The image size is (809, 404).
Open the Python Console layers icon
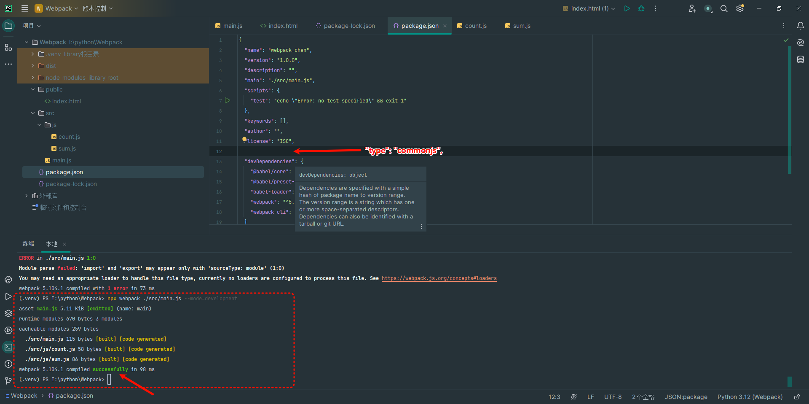pyautogui.click(x=8, y=313)
